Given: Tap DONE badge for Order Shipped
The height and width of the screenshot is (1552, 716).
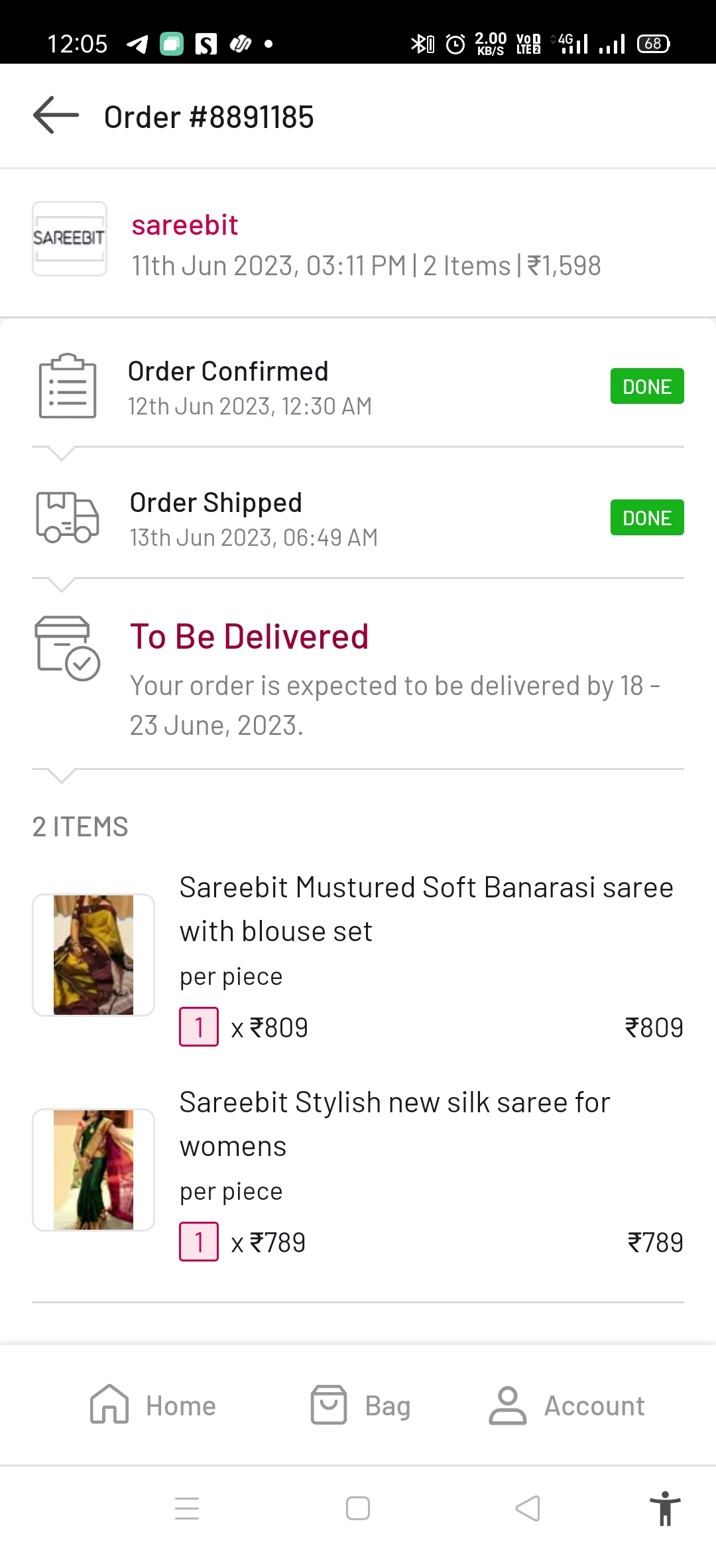Looking at the screenshot, I should 646,517.
